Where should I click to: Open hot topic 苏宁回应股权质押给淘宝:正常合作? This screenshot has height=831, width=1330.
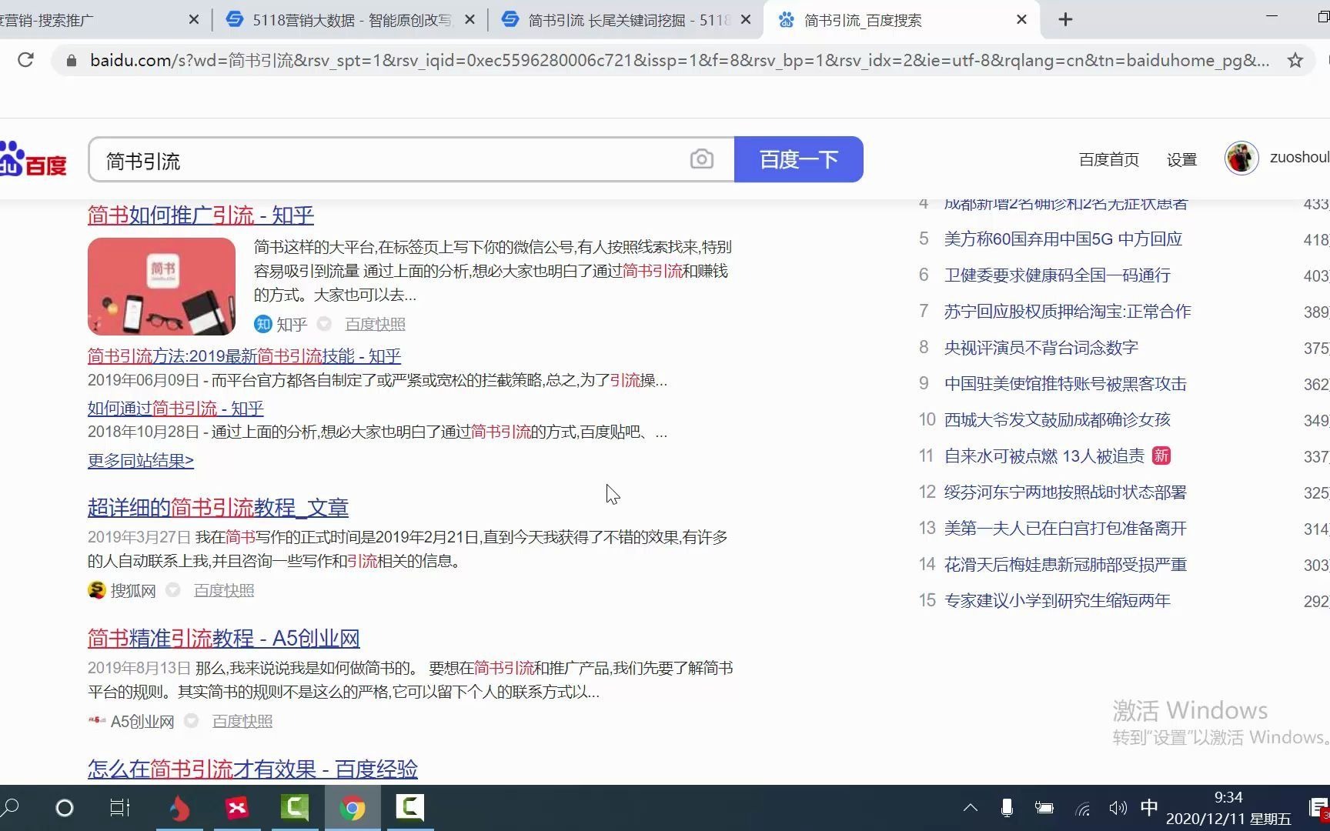[x=1068, y=312]
